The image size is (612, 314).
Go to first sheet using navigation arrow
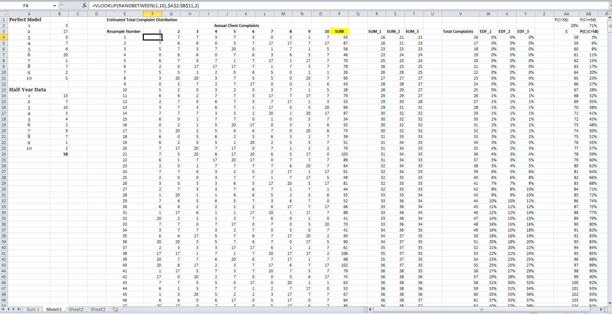pyautogui.click(x=3, y=309)
